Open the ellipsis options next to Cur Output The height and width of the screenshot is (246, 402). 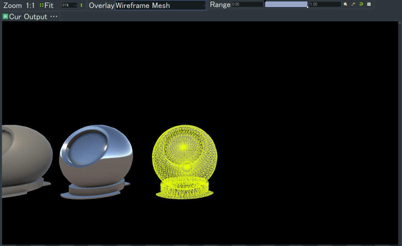tap(54, 16)
